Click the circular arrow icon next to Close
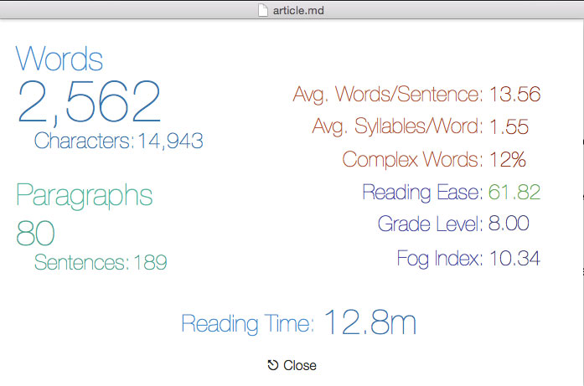Viewport: 584px width, 386px height. (272, 365)
